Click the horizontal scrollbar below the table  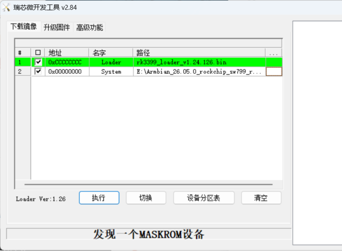149,184
